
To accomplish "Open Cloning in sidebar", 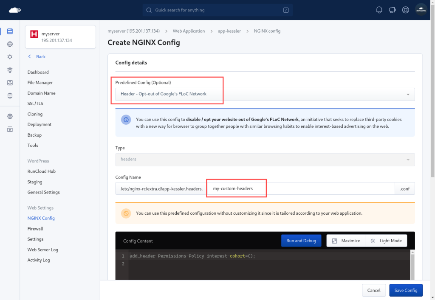I will [35, 114].
